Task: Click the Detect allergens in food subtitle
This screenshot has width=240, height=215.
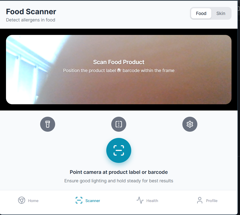Action: pos(30,20)
